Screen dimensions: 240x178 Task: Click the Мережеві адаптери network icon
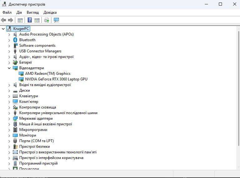15,118
